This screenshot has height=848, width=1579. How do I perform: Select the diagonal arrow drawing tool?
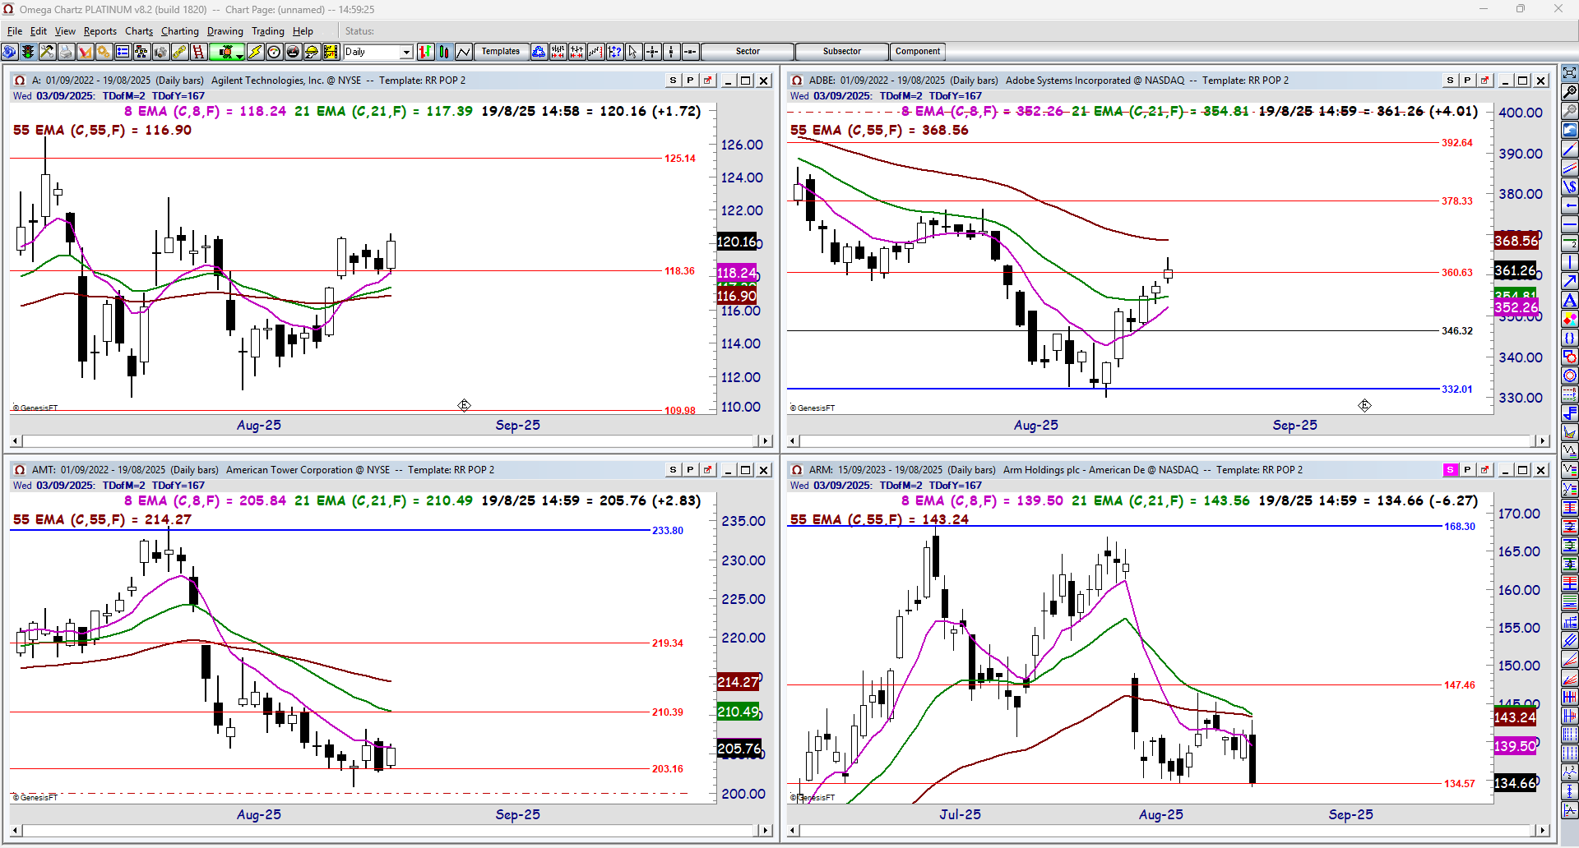pyautogui.click(x=1570, y=281)
